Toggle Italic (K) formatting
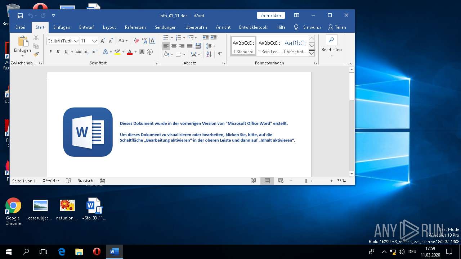 click(58, 52)
